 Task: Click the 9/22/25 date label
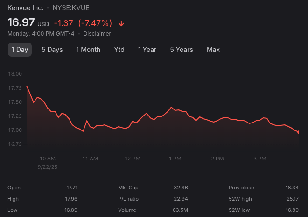click(x=48, y=167)
